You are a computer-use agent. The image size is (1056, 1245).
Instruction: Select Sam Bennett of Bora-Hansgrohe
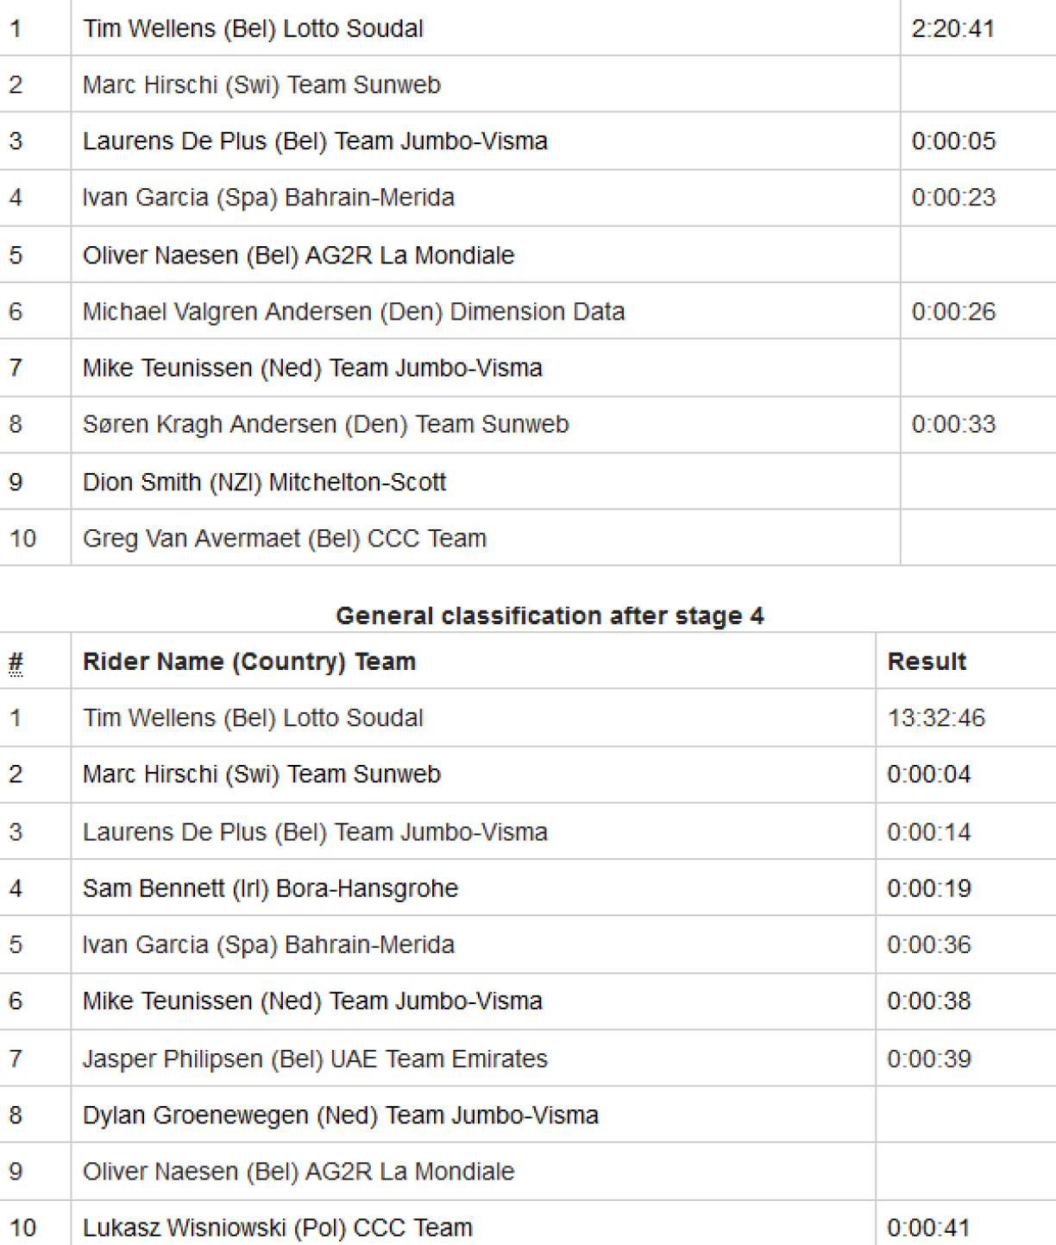[270, 888]
